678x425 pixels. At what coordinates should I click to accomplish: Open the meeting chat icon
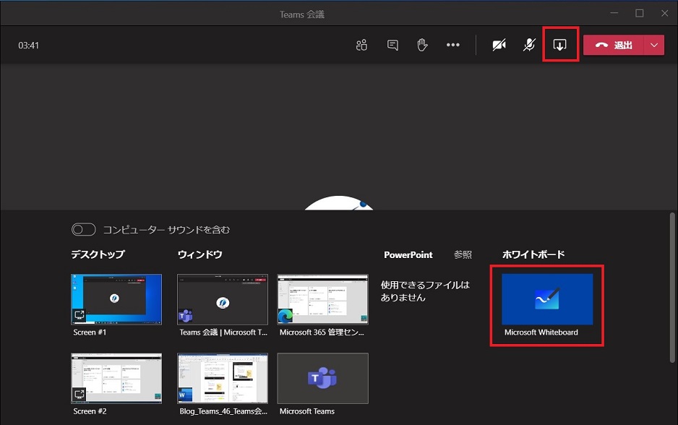[x=392, y=45]
